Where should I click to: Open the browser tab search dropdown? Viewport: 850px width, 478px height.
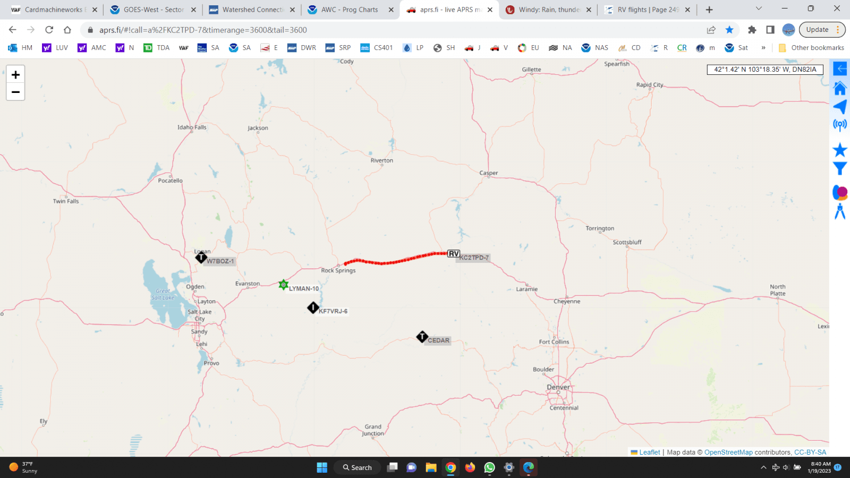coord(759,9)
